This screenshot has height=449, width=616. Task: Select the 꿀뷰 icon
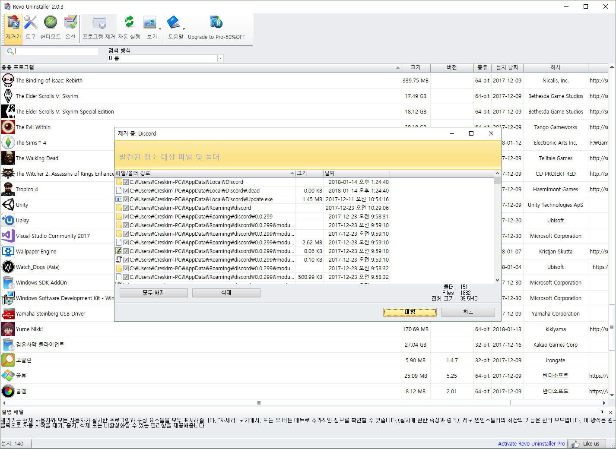8,376
